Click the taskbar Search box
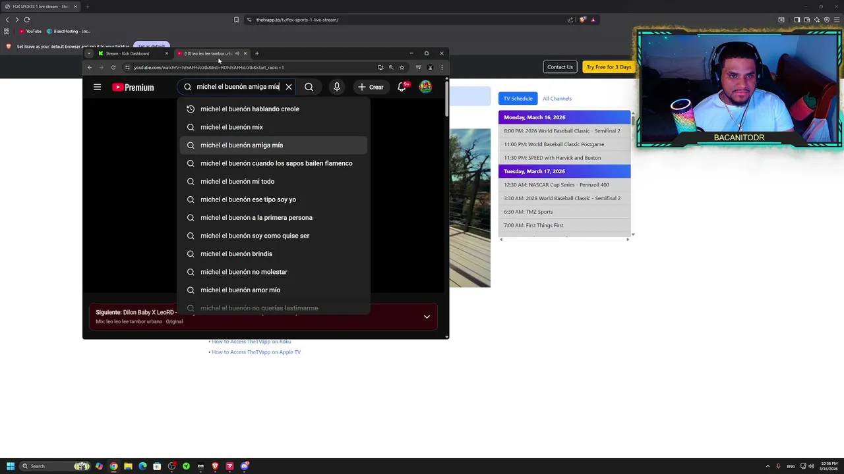 pos(54,466)
